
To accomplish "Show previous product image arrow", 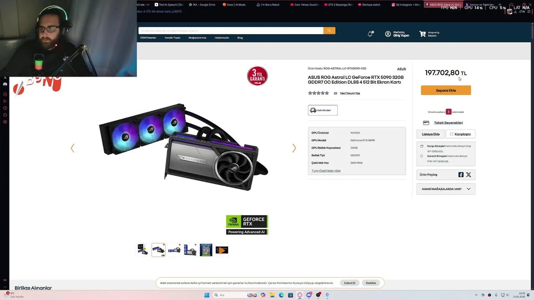I will coord(73,148).
